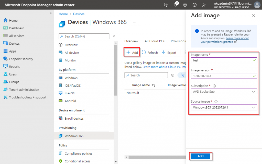The height and width of the screenshot is (164, 262).
Task: Open Tenant administration
Action: 21,90
